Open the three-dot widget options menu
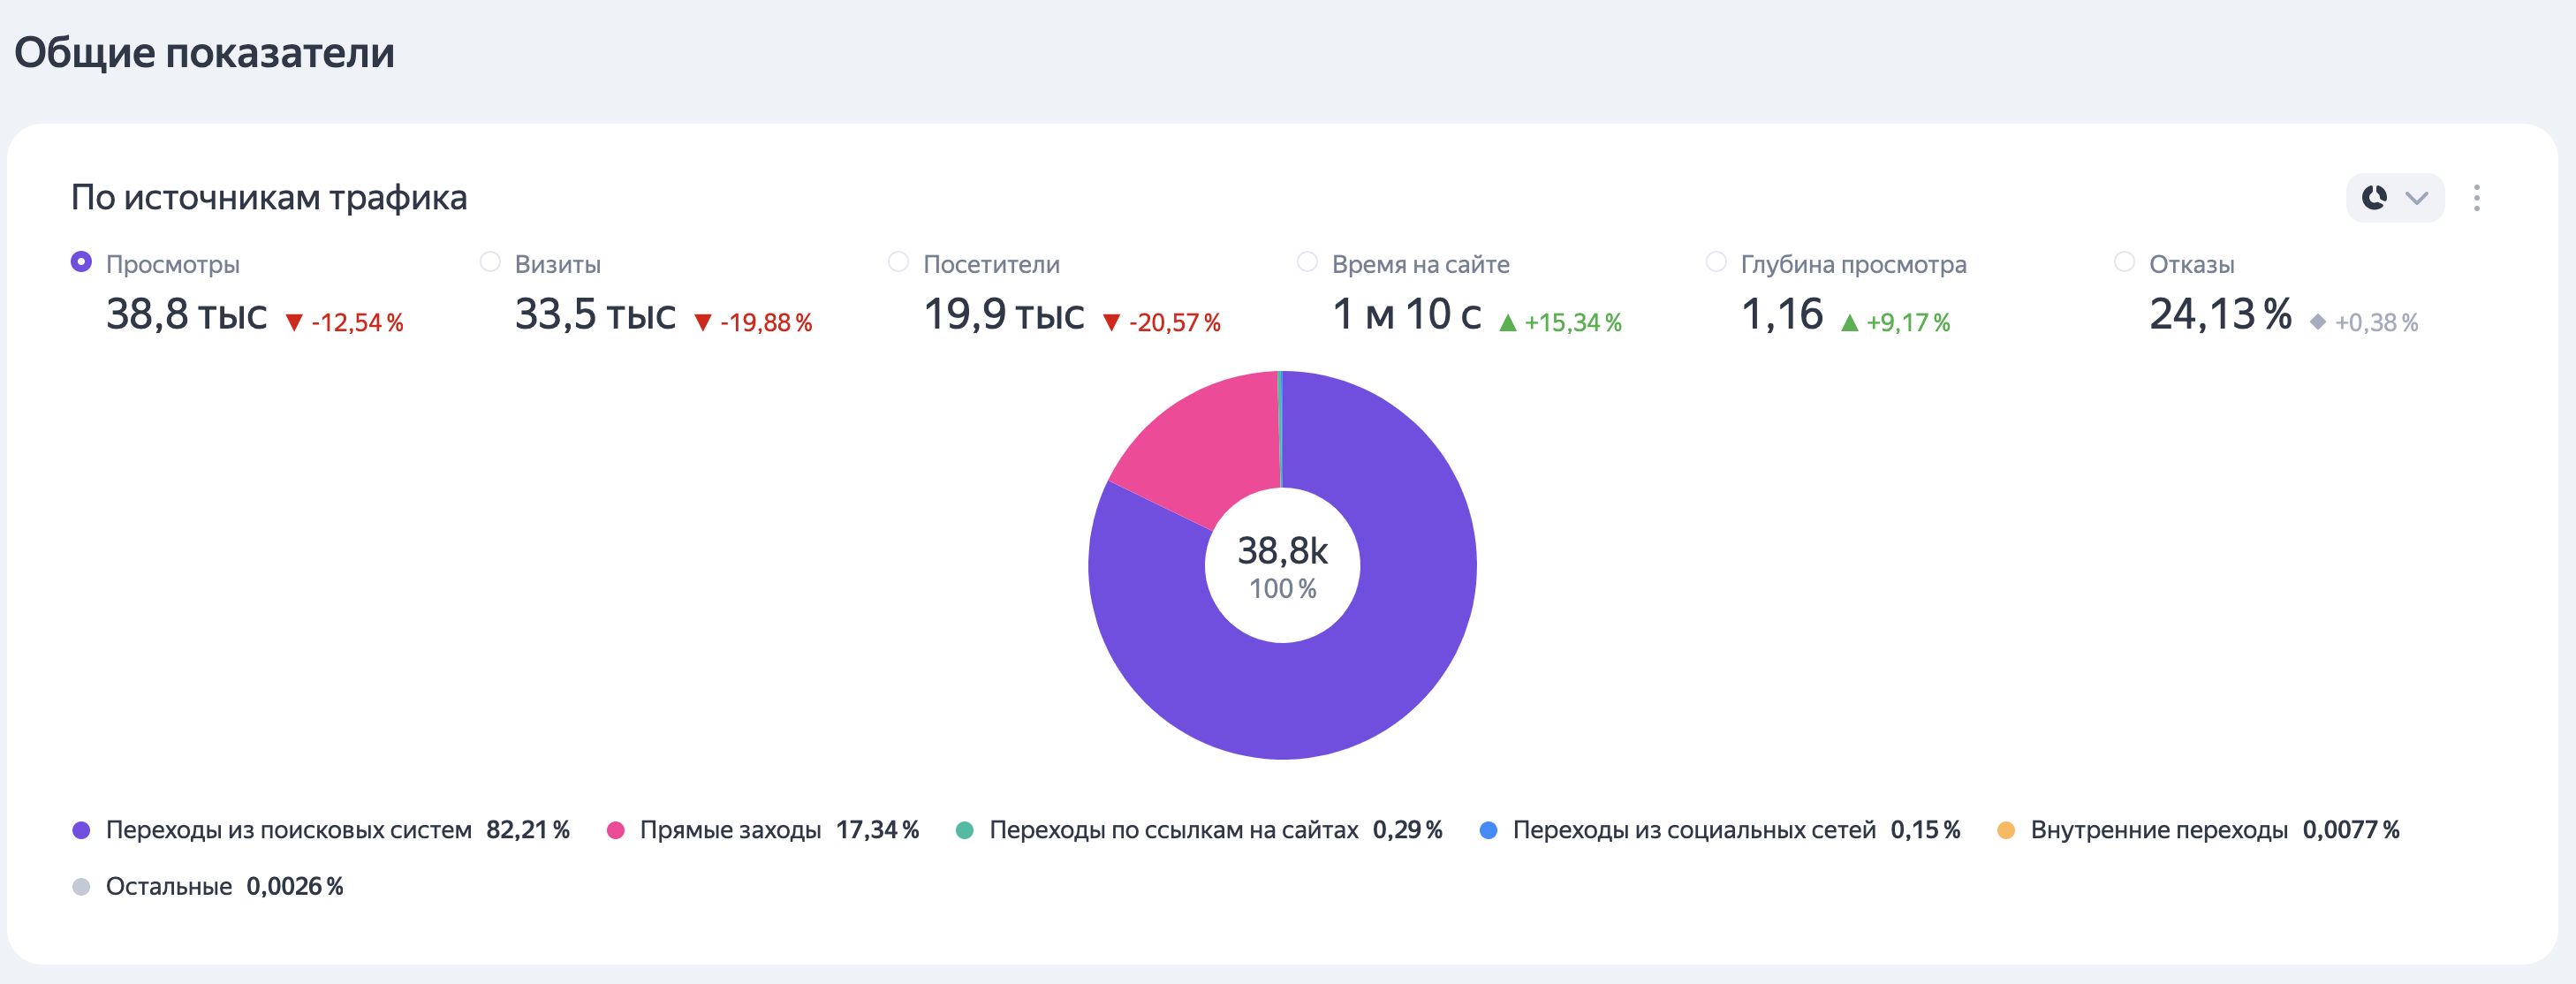Screen dimensions: 2576x984 2476,198
